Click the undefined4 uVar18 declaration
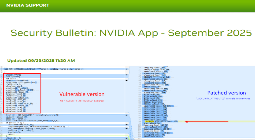The height and width of the screenshot is (140, 255). tap(154, 137)
